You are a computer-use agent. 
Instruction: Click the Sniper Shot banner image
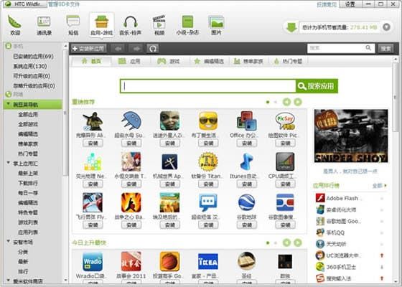coord(351,136)
